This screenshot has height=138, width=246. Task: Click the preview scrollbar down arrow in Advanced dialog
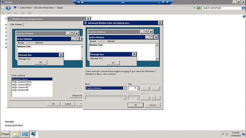coord(156,59)
